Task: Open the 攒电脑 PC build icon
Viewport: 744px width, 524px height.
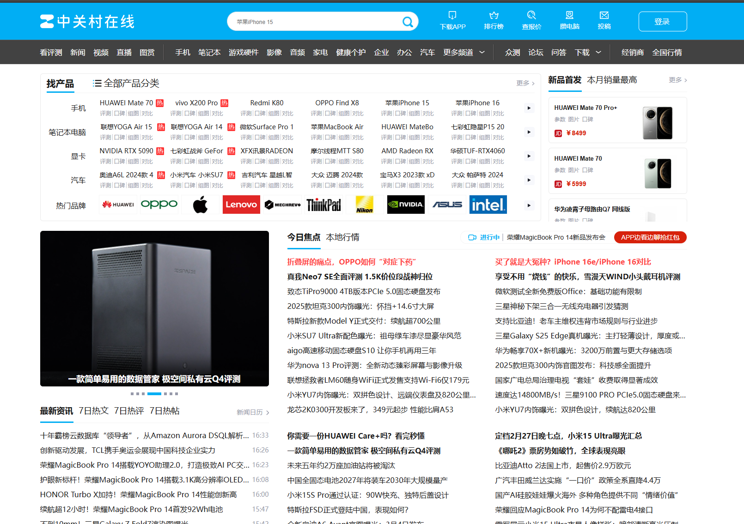Action: pos(569,15)
